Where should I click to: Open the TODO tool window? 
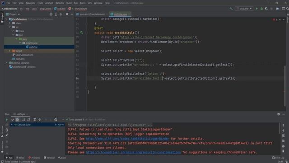tap(20, 158)
